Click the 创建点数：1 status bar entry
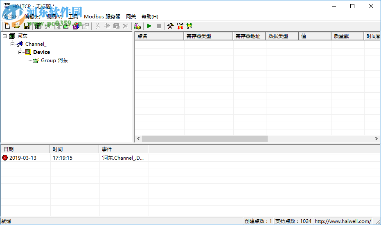381x225 pixels. click(x=258, y=221)
